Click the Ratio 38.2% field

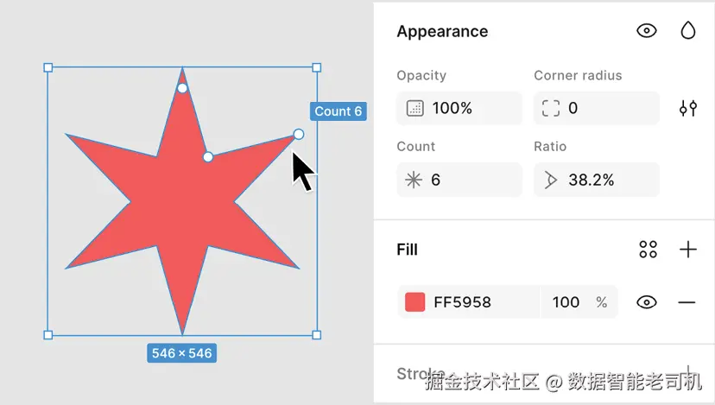pos(604,180)
